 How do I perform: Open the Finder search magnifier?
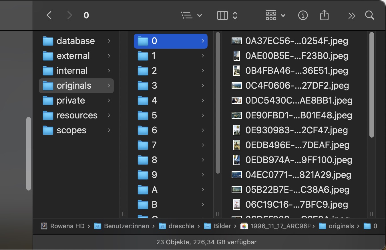click(x=369, y=15)
